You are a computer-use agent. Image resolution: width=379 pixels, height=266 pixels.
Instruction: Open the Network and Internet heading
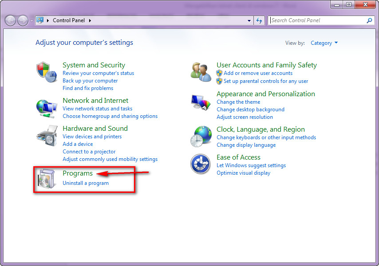pos(95,100)
